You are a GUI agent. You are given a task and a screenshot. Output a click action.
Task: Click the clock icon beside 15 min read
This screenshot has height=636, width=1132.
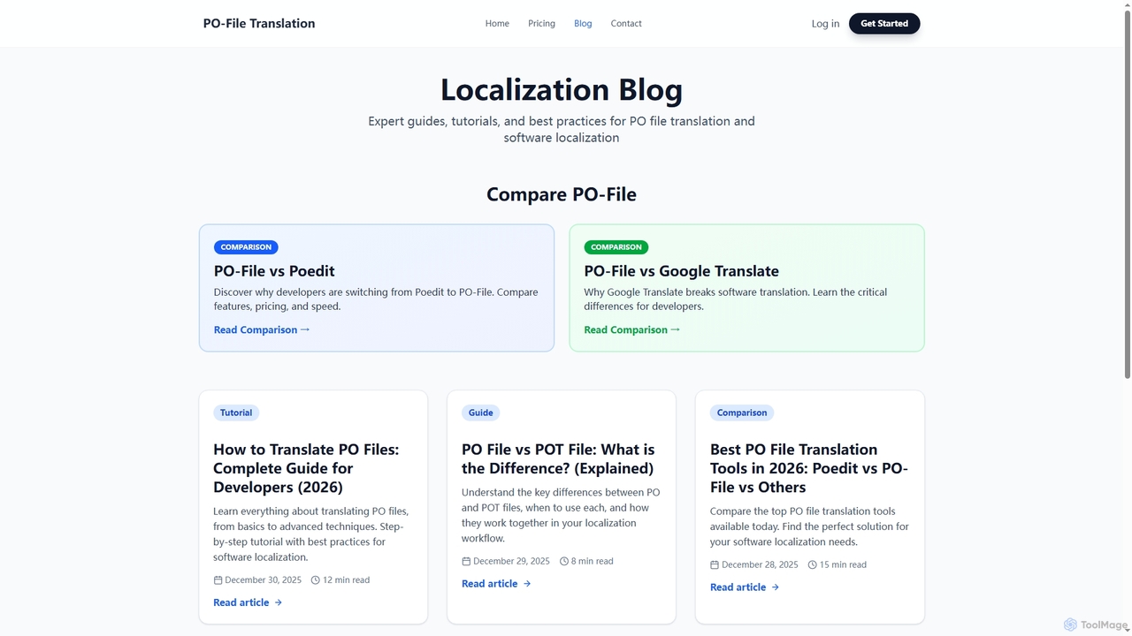(x=813, y=564)
